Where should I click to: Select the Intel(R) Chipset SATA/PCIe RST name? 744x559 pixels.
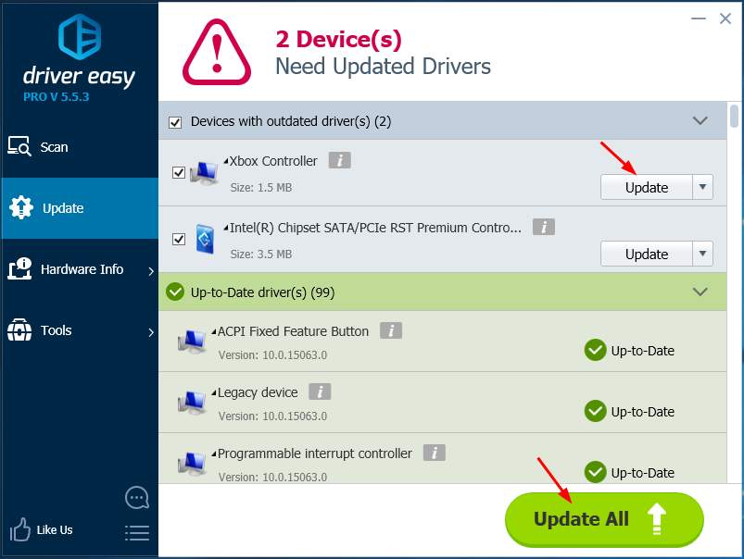point(375,228)
